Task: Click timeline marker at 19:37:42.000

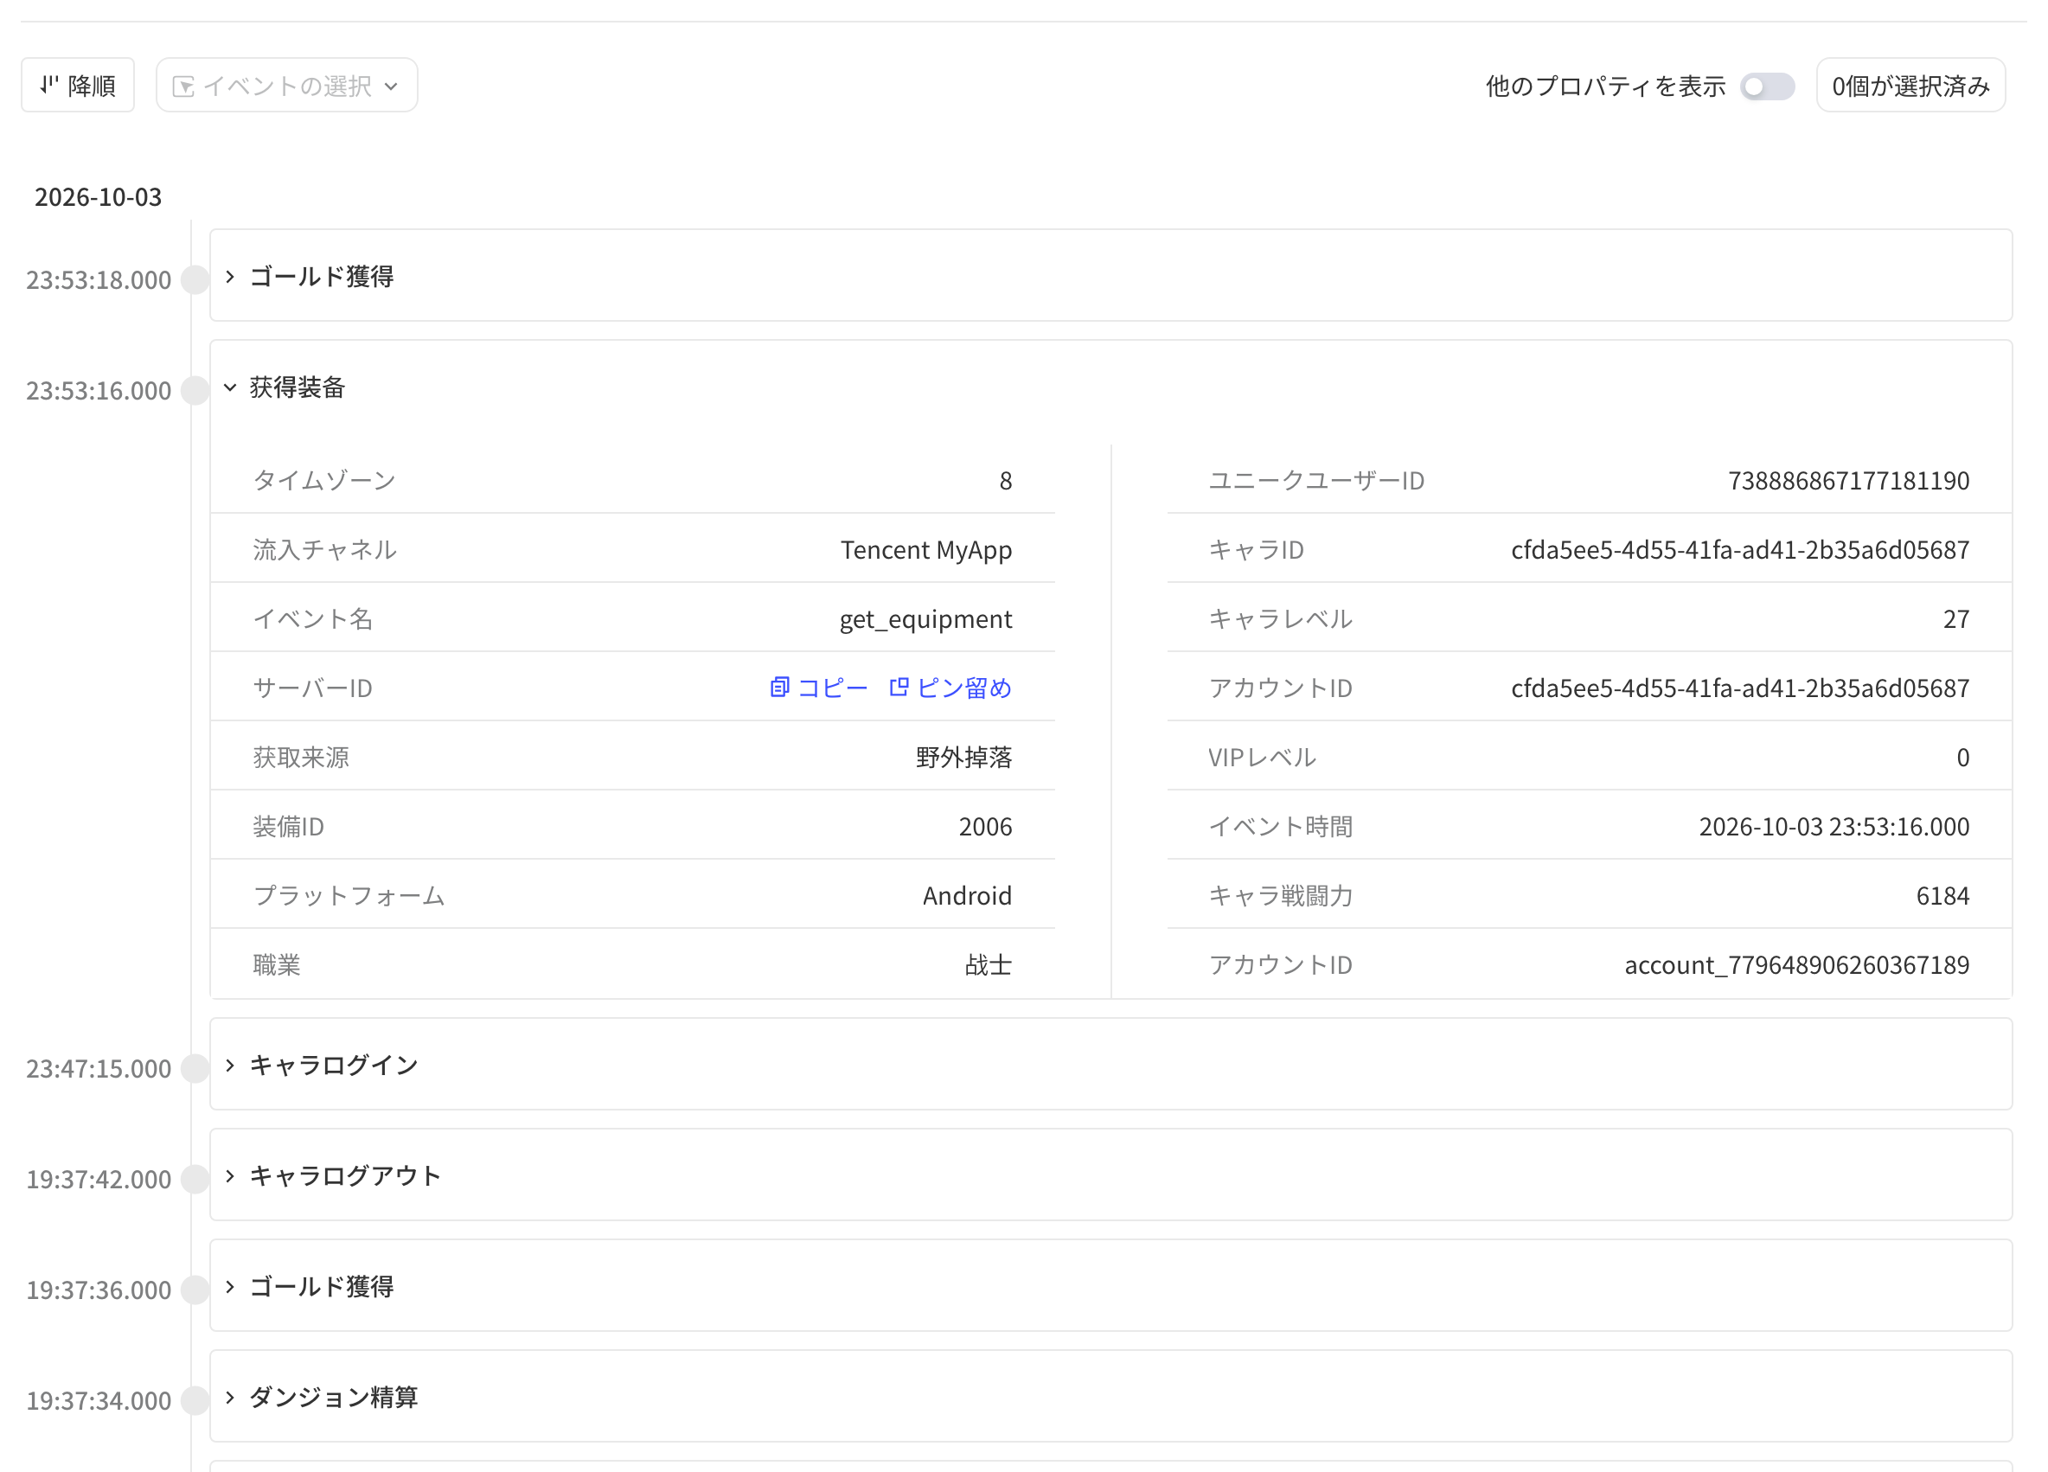Action: pos(195,1179)
